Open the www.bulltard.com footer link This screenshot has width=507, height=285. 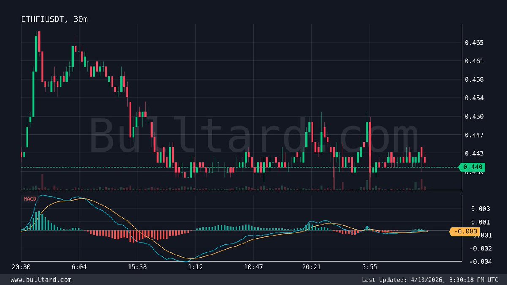41,280
